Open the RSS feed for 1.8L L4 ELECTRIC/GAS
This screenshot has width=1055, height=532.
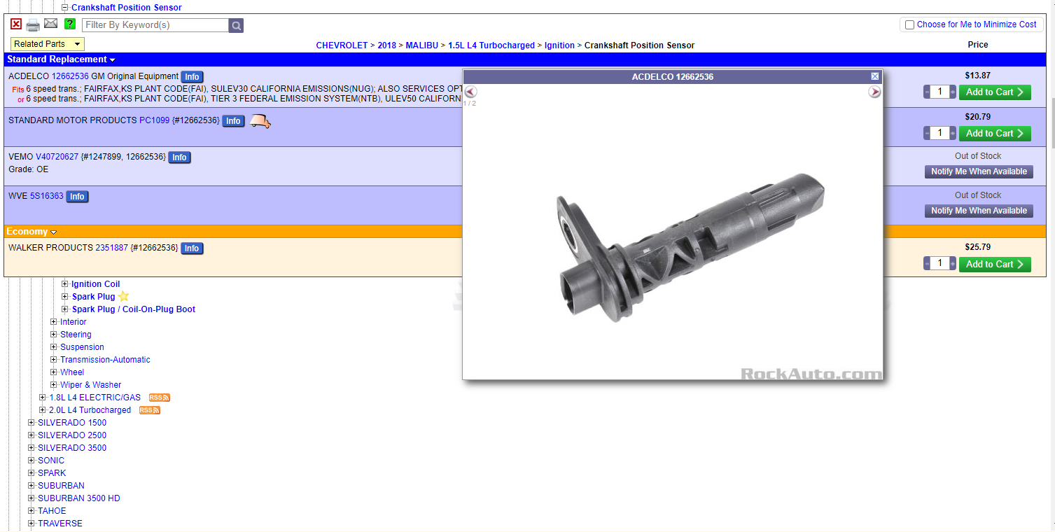tap(160, 398)
